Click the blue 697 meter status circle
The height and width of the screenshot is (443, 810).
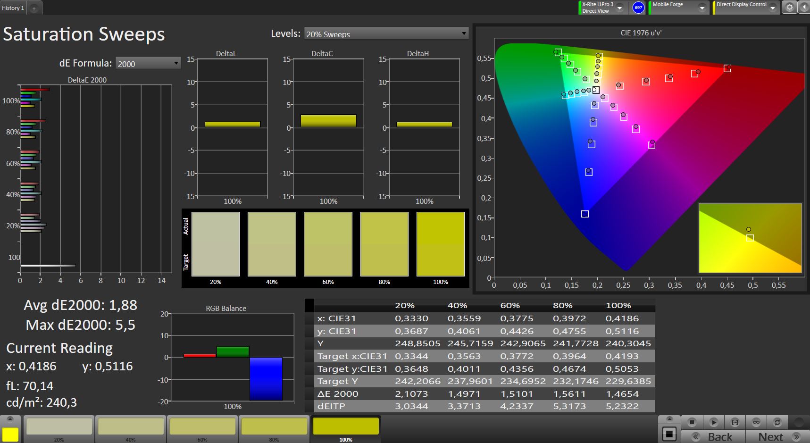click(x=638, y=8)
